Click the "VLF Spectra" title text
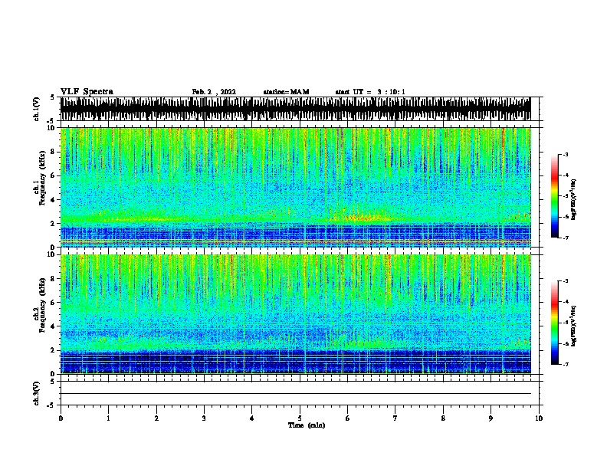 pyautogui.click(x=87, y=92)
